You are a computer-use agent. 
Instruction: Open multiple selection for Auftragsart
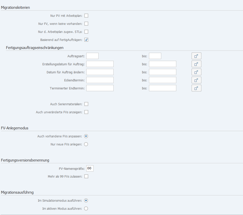(196, 56)
